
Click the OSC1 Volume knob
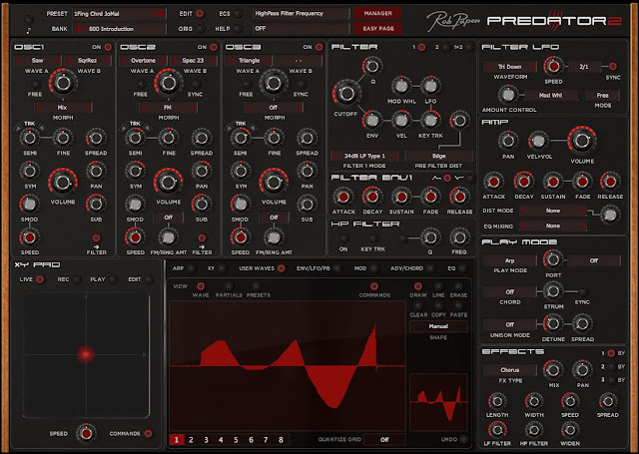click(x=62, y=182)
